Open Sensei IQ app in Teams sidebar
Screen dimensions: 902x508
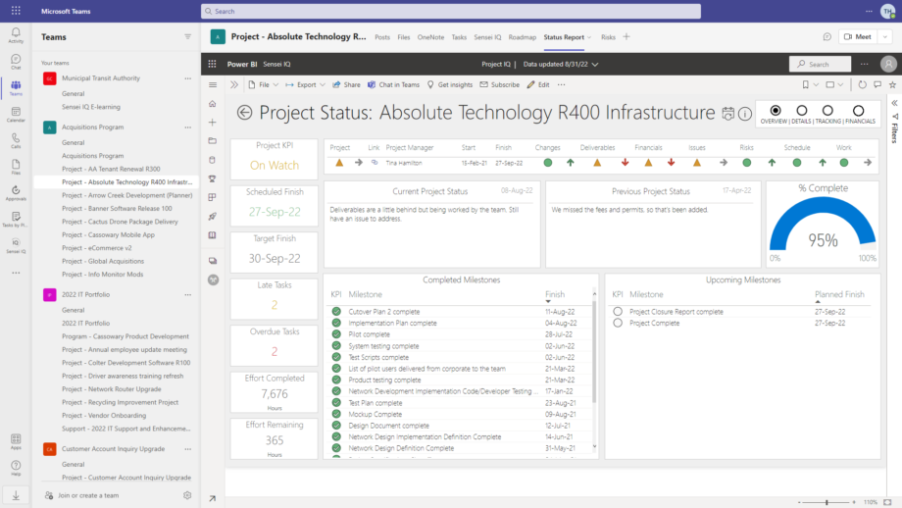pyautogui.click(x=16, y=245)
